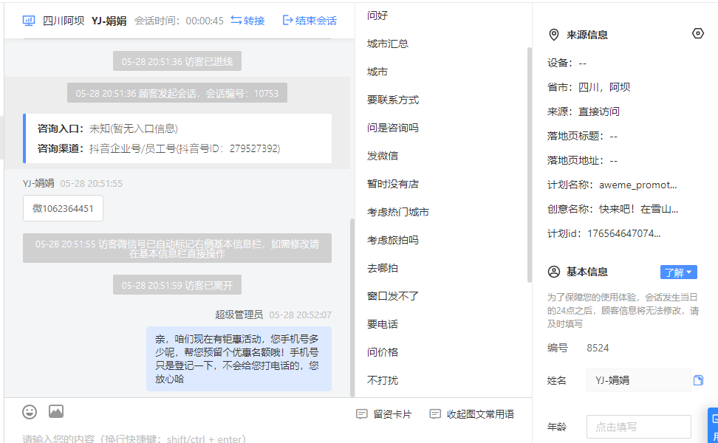Click the 转接 transfer button
The height and width of the screenshot is (443, 718).
click(247, 21)
